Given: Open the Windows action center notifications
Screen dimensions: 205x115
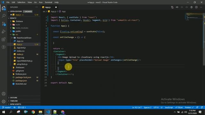Looking at the screenshot, I should (x=200, y=112).
